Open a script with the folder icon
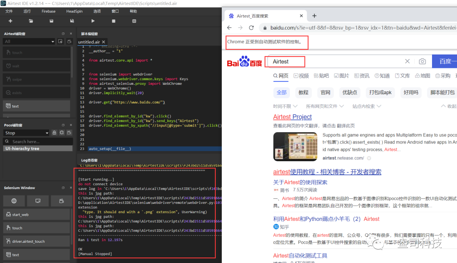The image size is (457, 263). [x=31, y=21]
